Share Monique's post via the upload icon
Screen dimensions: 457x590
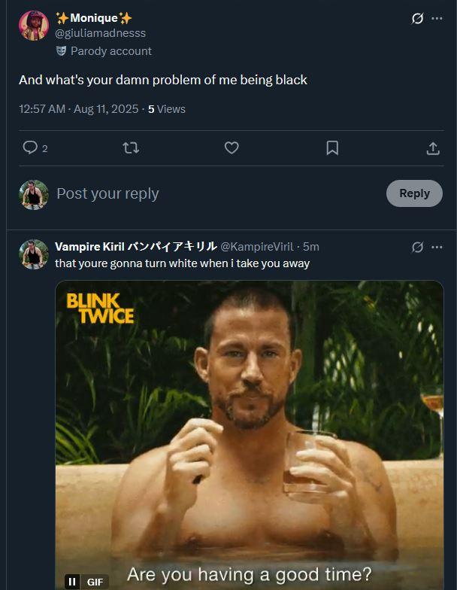pyautogui.click(x=433, y=148)
